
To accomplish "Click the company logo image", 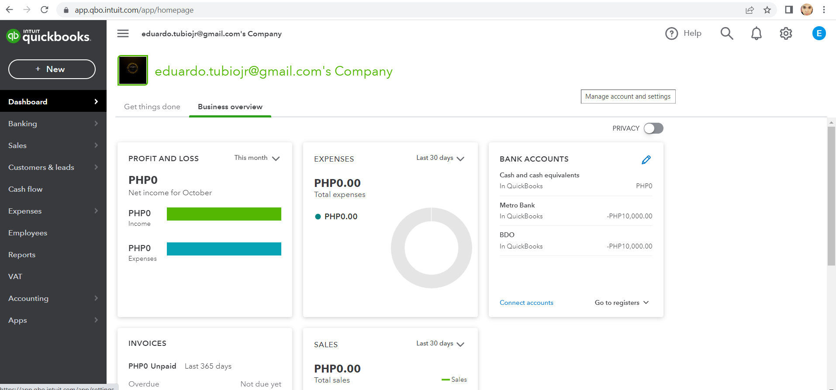I will (x=133, y=70).
